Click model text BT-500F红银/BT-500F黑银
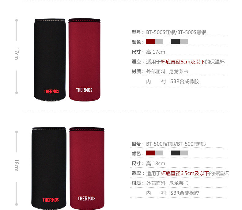This screenshot has width=242, height=210. pos(176,144)
